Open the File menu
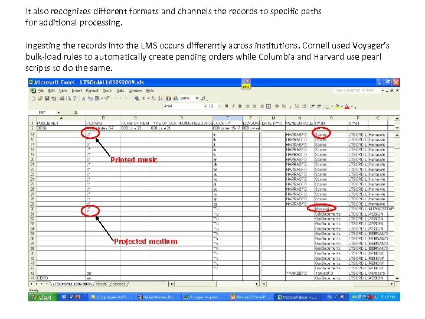 click(41, 91)
